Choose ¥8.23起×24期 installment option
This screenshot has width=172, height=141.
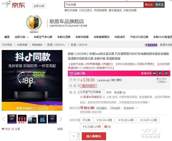click(92, 127)
